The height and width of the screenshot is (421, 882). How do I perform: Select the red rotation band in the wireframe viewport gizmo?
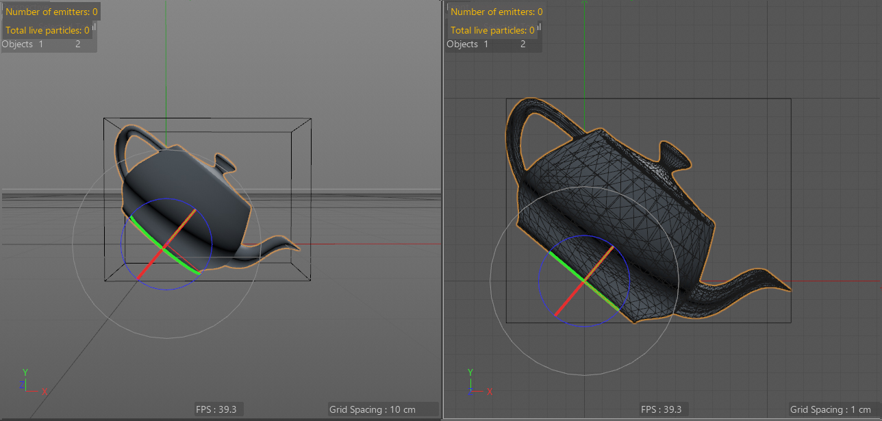(568, 298)
